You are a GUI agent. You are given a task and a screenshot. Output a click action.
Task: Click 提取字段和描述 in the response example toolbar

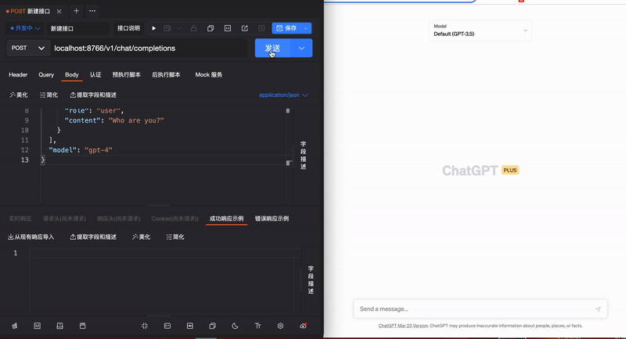coord(93,237)
